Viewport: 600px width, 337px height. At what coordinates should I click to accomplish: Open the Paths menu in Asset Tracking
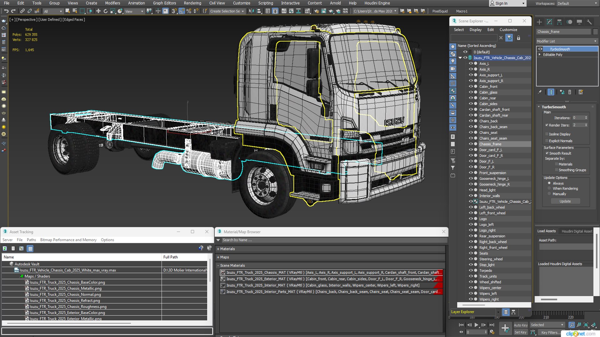pos(31,240)
